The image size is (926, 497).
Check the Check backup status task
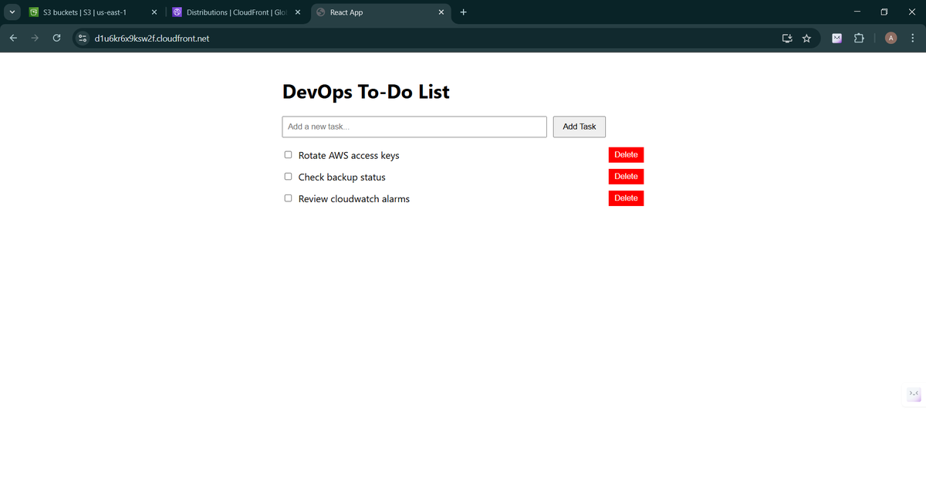(x=289, y=177)
